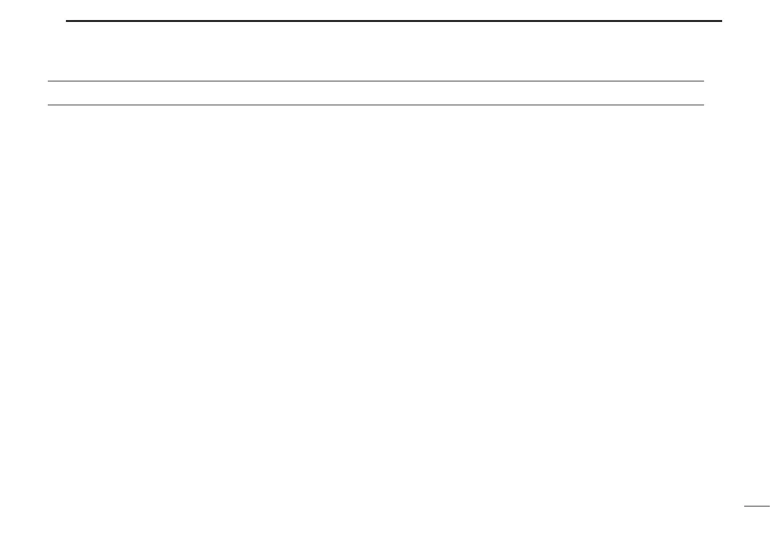Click the lower thin horizontal rule
Image resolution: width=770 pixels, height=542 pixels.
coord(376,105)
